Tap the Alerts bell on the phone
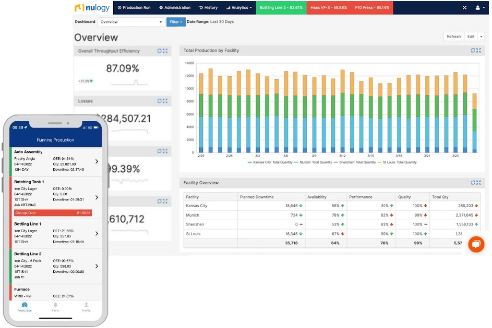Viewport: 492px width, 328px height. pos(55,306)
